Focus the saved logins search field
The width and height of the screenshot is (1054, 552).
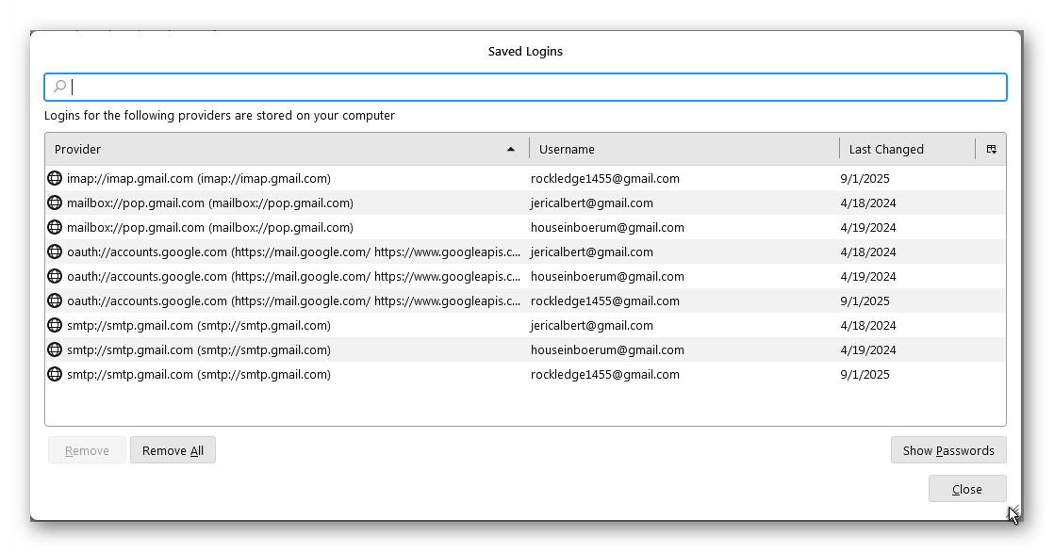tap(537, 87)
